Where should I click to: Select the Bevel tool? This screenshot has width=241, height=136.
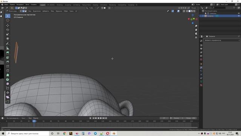coord(8,62)
